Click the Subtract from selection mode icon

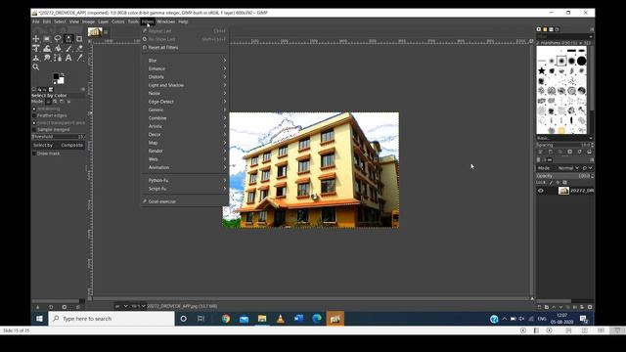pyautogui.click(x=62, y=102)
